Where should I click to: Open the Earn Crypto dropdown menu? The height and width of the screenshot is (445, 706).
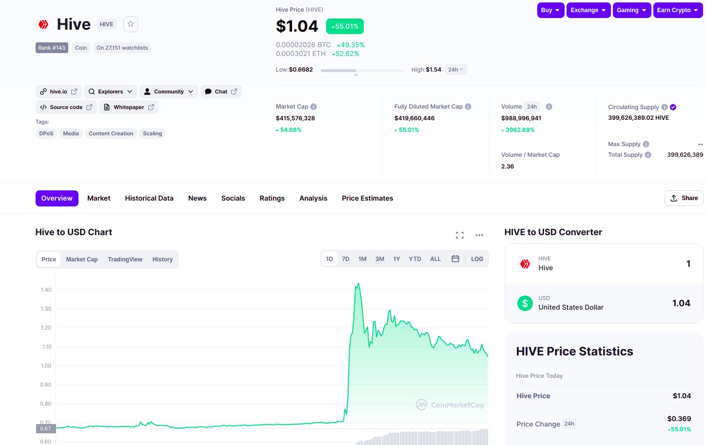(678, 10)
